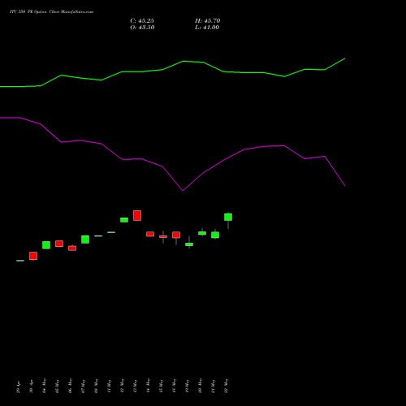Click the red candle for 30 Apr
This screenshot has width=406, height=406.
[33, 256]
